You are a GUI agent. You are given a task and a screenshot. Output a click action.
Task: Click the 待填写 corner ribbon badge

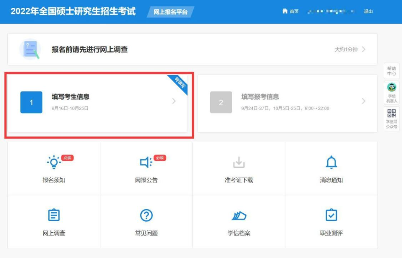pyautogui.click(x=179, y=82)
